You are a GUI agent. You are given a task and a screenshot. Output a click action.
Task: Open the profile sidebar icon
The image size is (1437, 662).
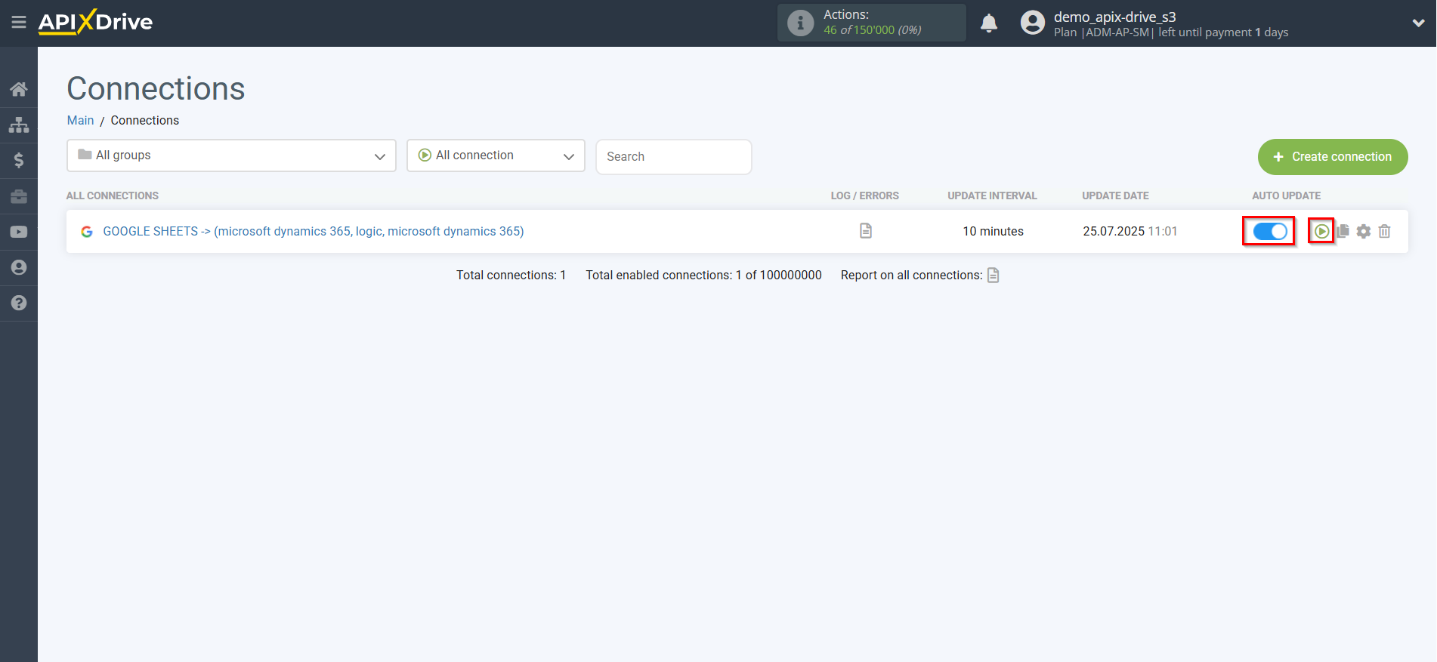pyautogui.click(x=19, y=267)
